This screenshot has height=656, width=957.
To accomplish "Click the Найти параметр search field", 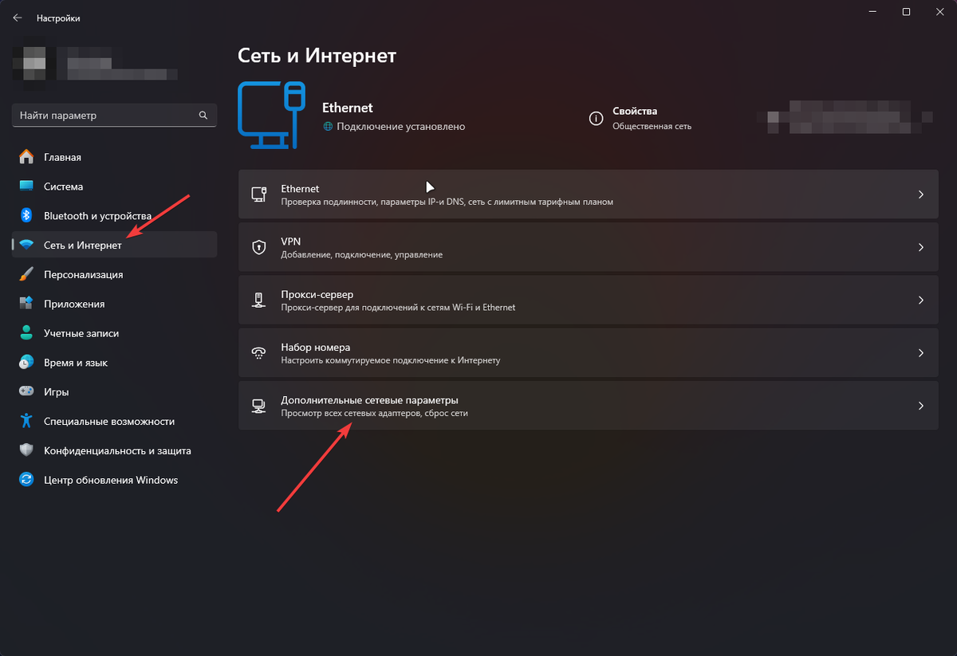I will (114, 116).
